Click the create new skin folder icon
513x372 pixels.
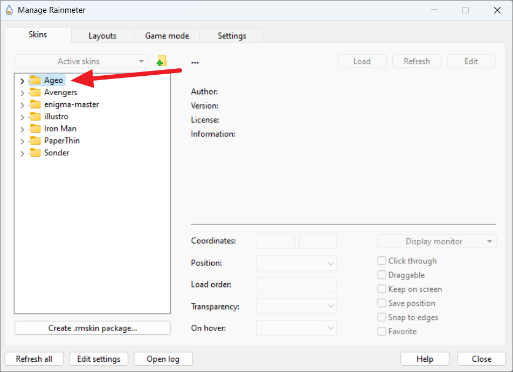[162, 61]
